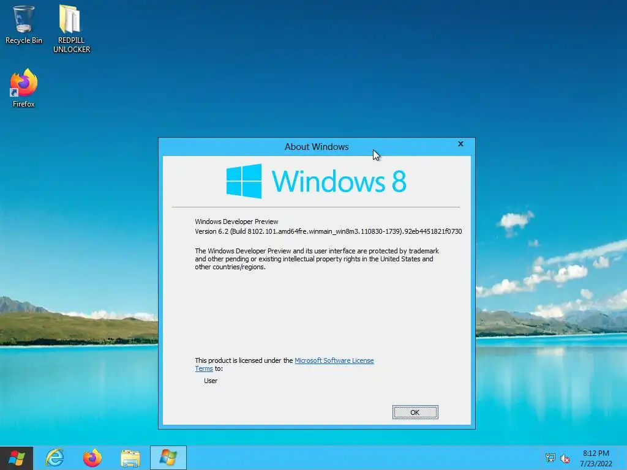
Task: Open the network status tray icon
Action: click(x=550, y=458)
